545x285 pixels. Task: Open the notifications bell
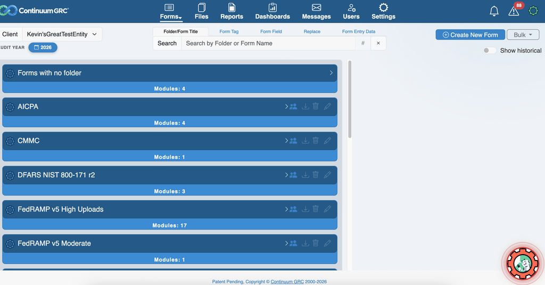coord(494,11)
